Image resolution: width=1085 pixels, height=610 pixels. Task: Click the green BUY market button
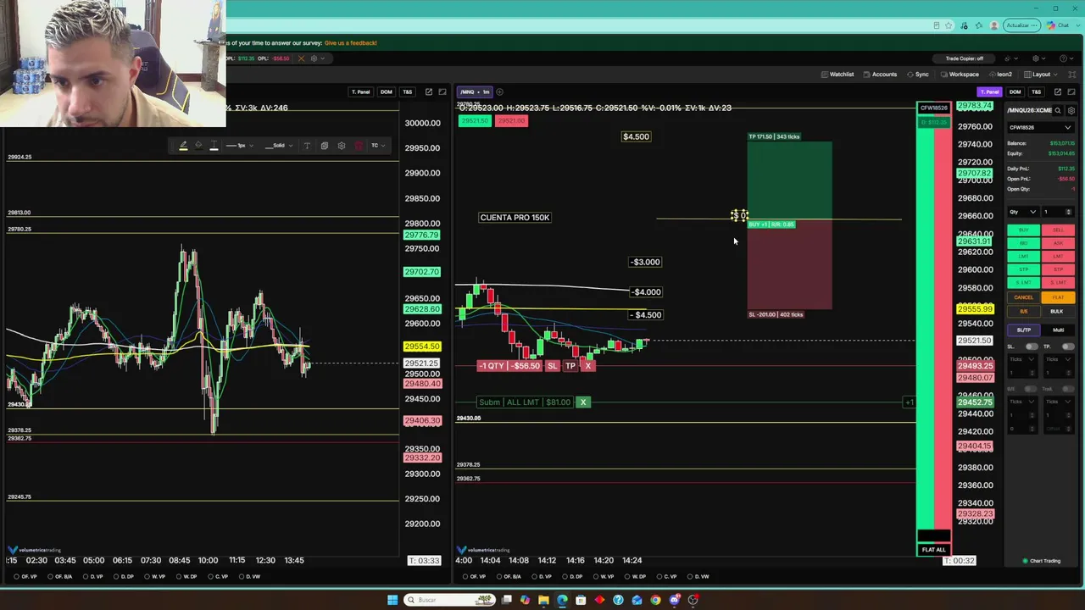pyautogui.click(x=1023, y=230)
